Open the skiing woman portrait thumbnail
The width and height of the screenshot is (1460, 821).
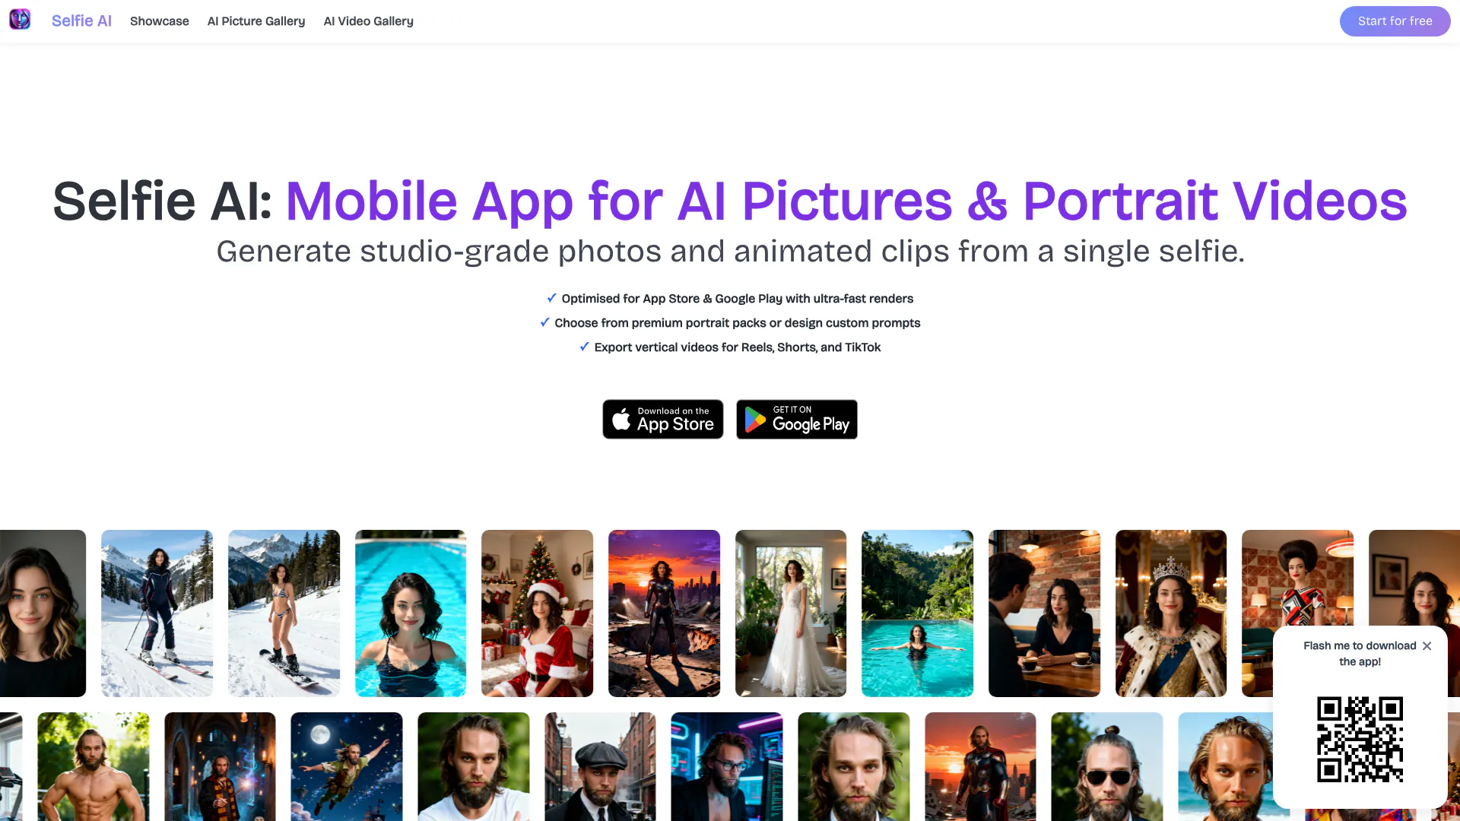click(157, 613)
